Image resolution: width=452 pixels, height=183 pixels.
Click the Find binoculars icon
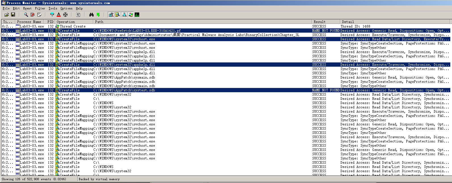(x=91, y=15)
